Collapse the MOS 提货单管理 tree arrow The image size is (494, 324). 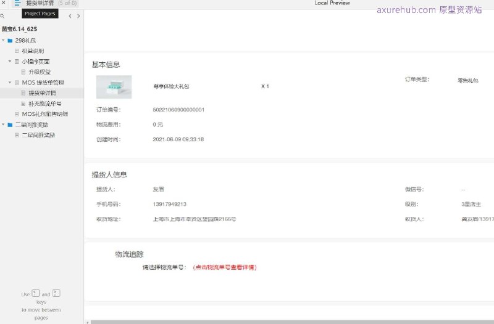10,83
